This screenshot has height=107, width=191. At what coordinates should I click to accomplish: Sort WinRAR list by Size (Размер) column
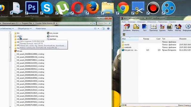(x=146, y=39)
